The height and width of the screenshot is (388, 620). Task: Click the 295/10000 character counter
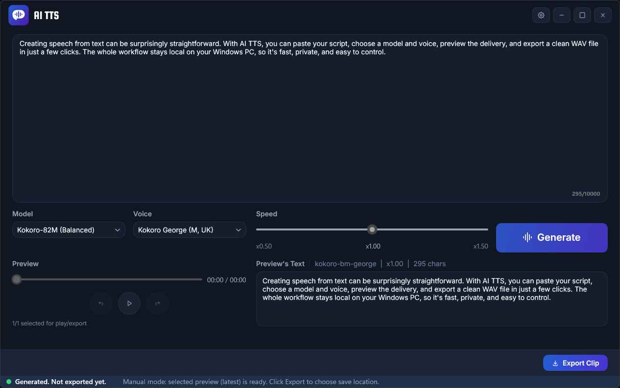(586, 194)
